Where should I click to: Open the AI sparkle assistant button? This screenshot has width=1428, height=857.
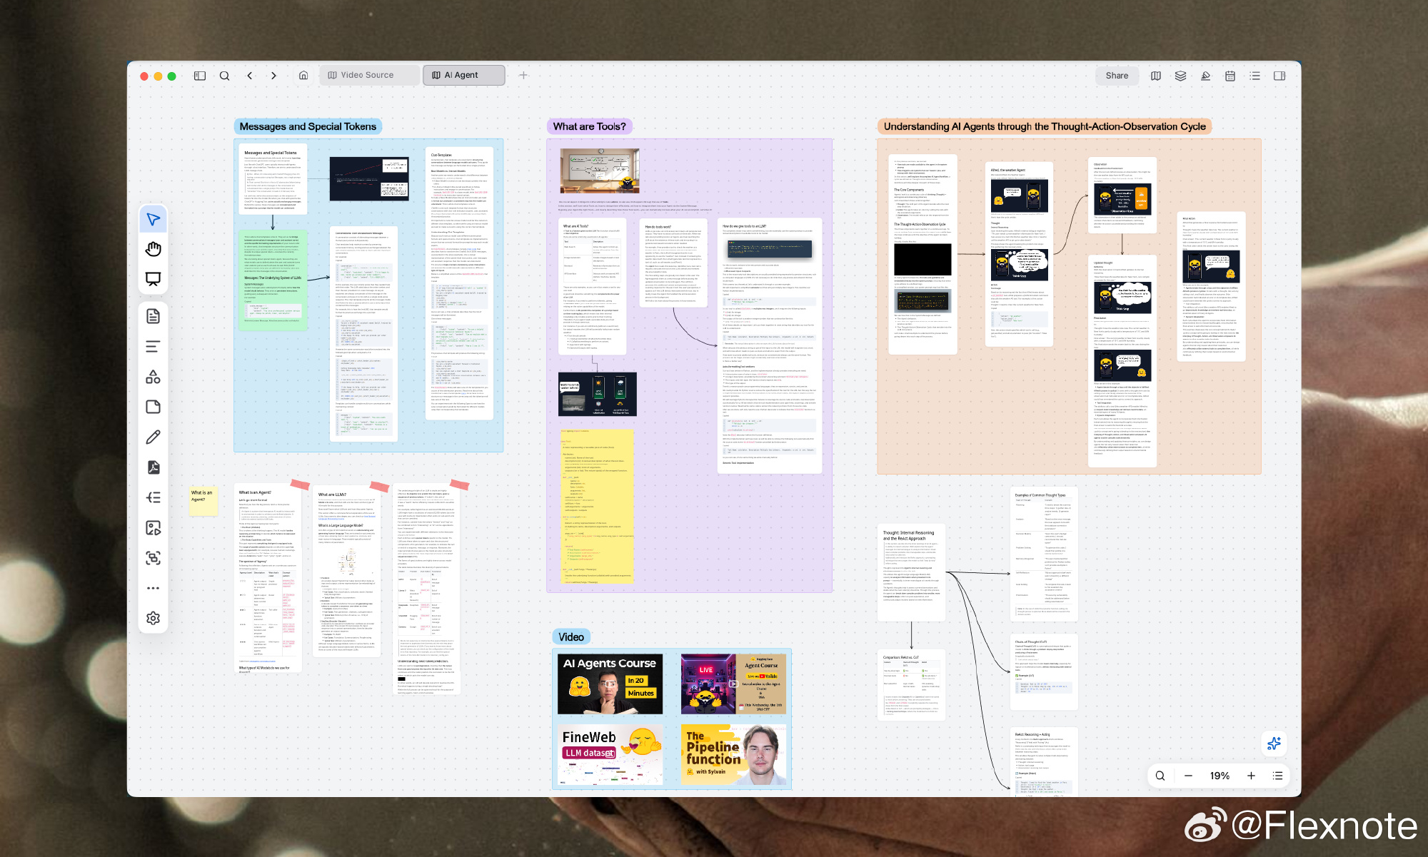1274,744
